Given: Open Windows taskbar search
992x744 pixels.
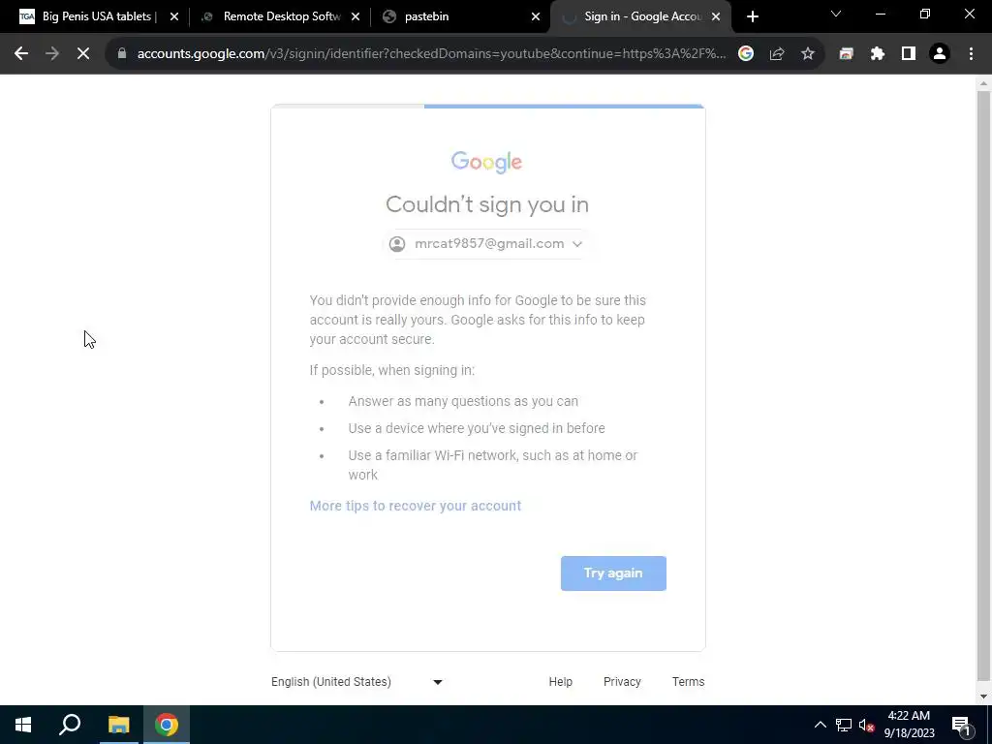Looking at the screenshot, I should pyautogui.click(x=70, y=725).
